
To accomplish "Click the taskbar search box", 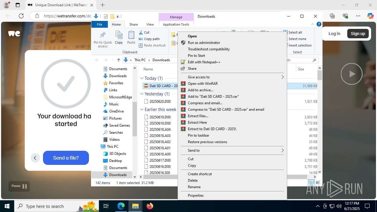I will [x=57, y=206].
